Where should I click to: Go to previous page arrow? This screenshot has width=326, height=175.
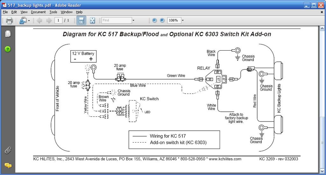click(x=39, y=20)
